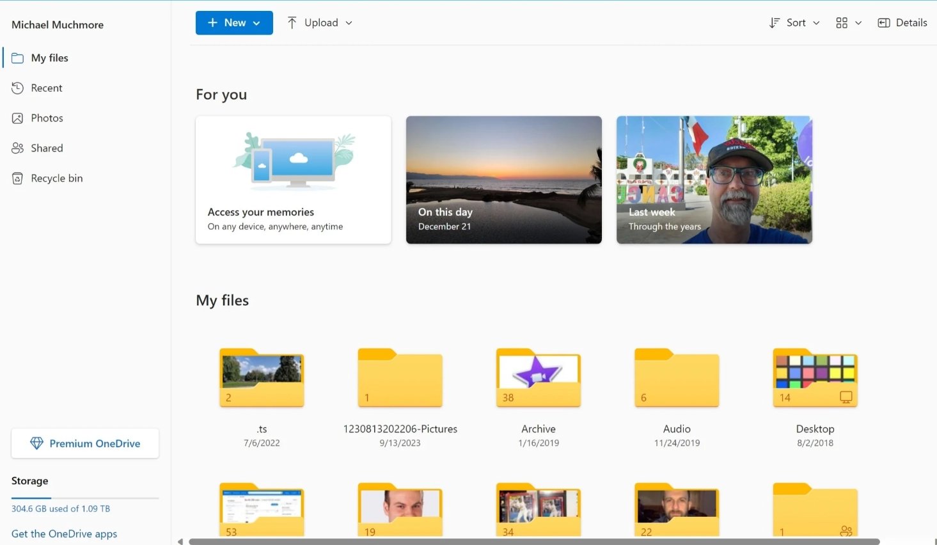The width and height of the screenshot is (937, 545).
Task: Click the Sort button label
Action: (796, 22)
